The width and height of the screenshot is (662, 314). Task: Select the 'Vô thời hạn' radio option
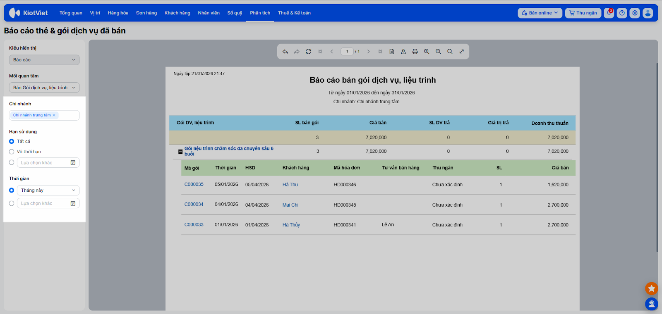click(x=12, y=152)
